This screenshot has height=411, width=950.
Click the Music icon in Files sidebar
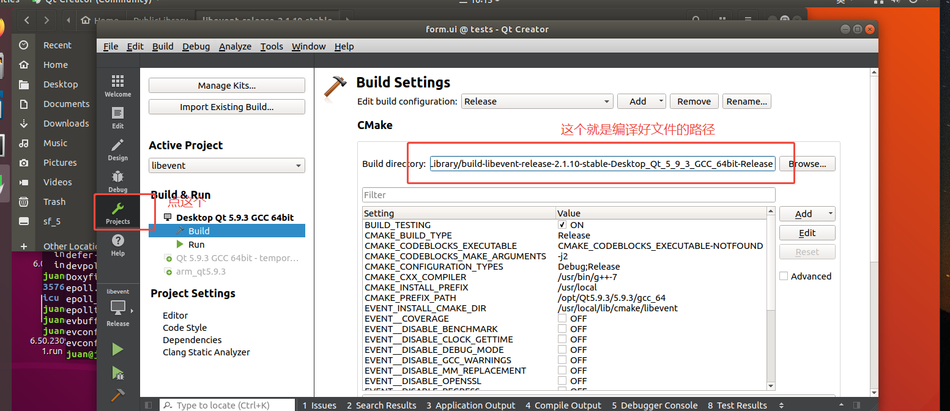click(24, 143)
